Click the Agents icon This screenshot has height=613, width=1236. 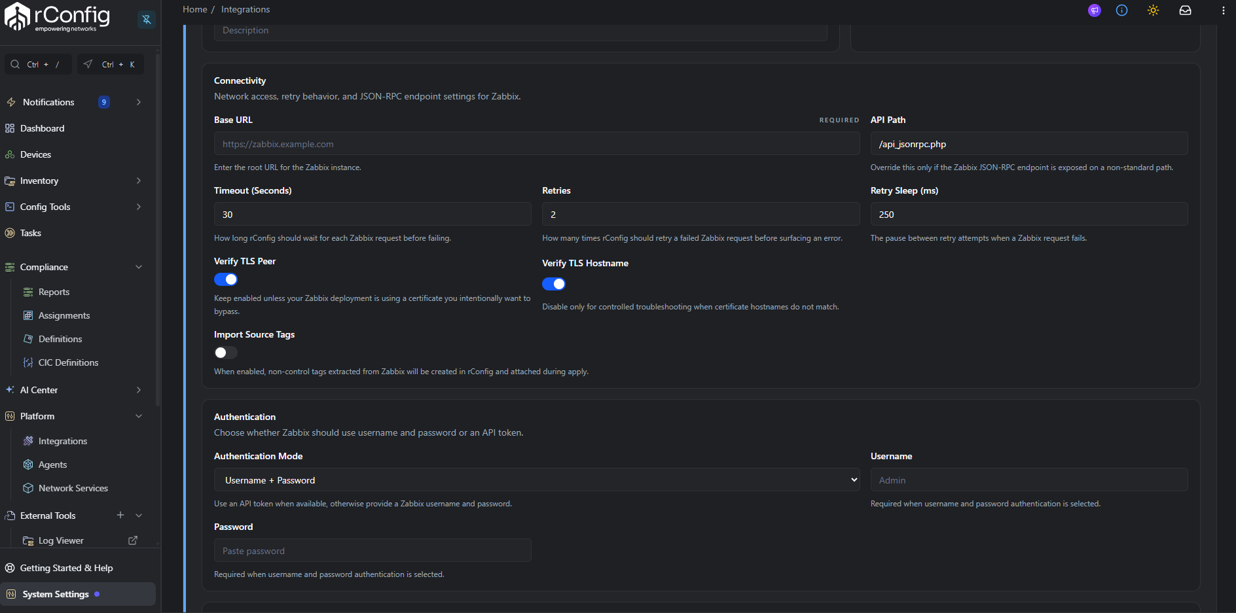click(28, 464)
